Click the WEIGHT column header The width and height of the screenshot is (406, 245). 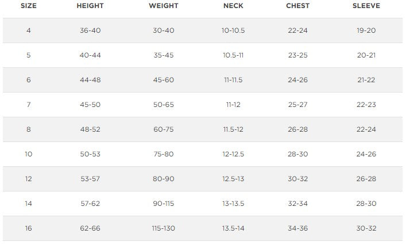tap(163, 6)
